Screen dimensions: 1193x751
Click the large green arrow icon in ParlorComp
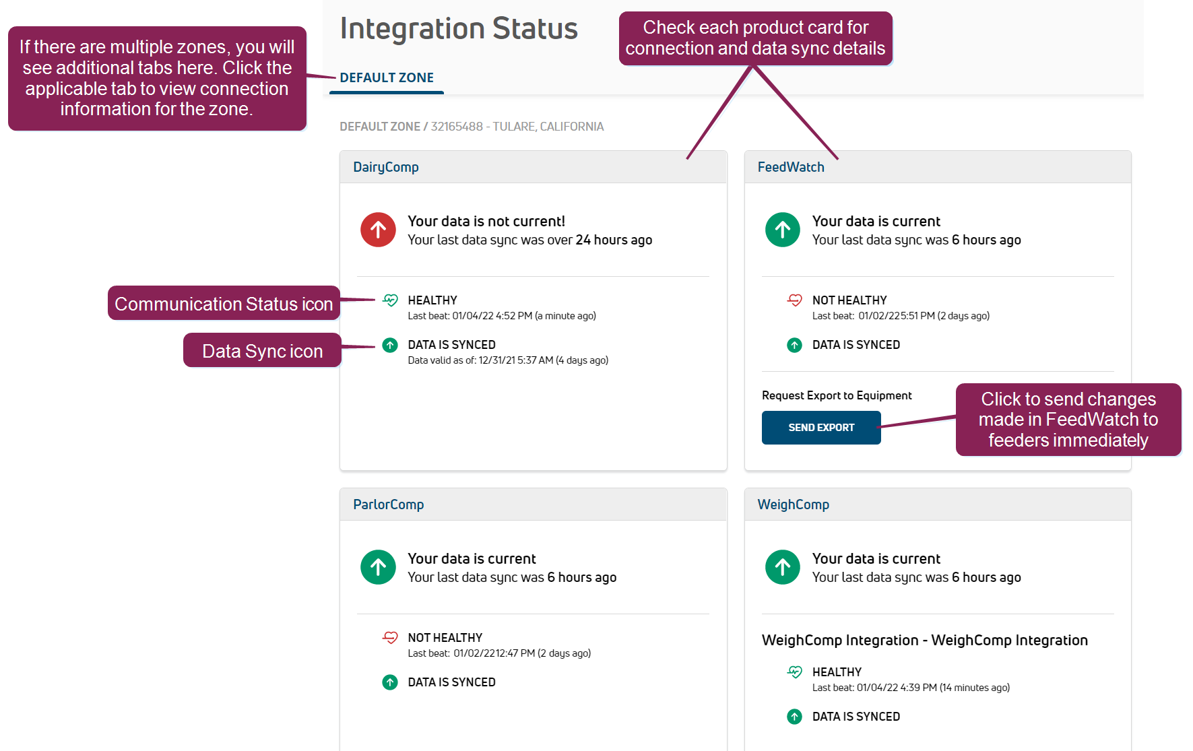point(378,567)
